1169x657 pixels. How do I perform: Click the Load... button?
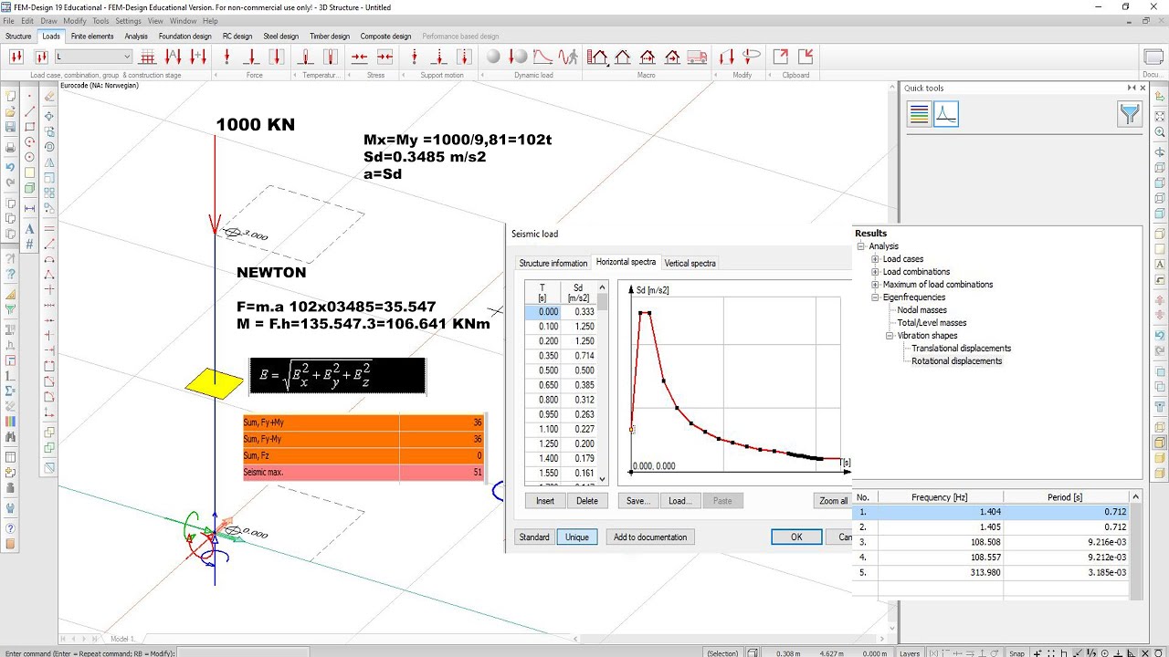coord(680,501)
